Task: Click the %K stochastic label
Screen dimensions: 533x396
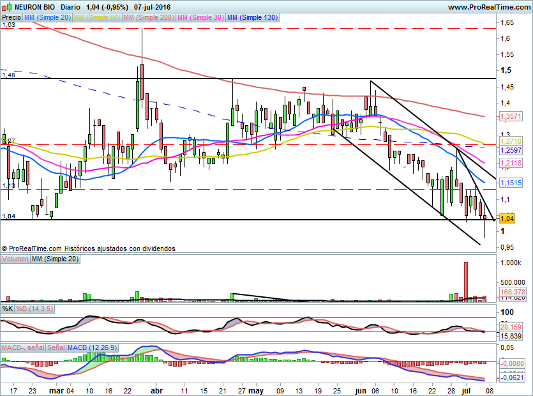Action: click(8, 309)
